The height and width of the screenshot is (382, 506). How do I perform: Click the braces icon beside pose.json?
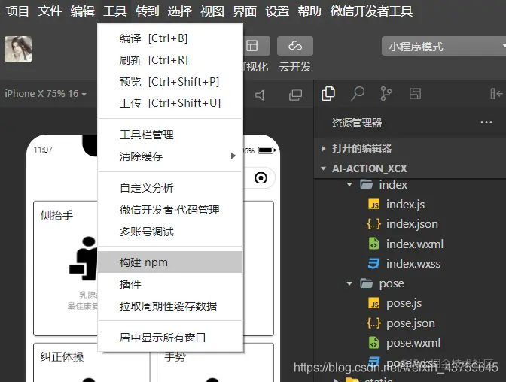click(x=373, y=323)
